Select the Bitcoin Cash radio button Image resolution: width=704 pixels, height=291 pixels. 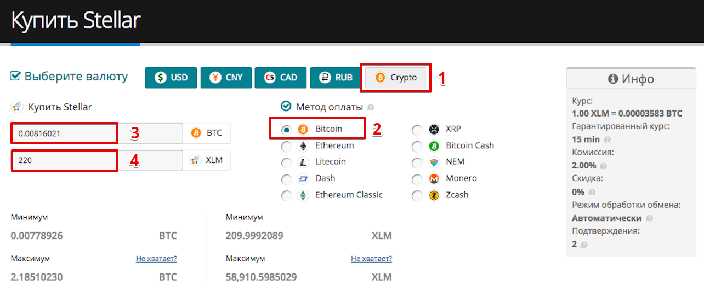click(417, 146)
